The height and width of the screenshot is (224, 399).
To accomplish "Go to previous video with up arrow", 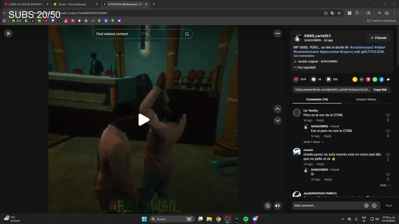I will 277,109.
